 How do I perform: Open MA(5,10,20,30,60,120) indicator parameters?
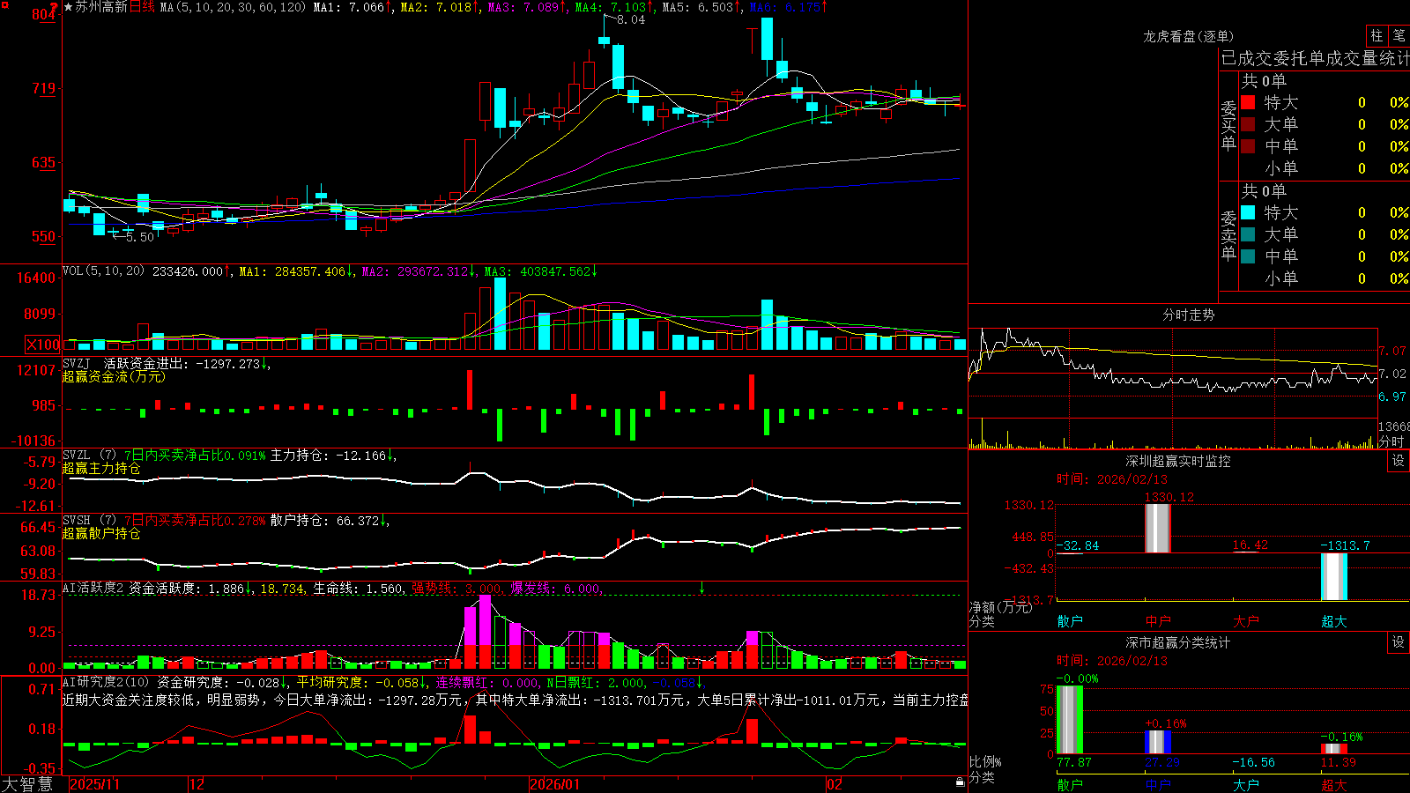pyautogui.click(x=233, y=7)
